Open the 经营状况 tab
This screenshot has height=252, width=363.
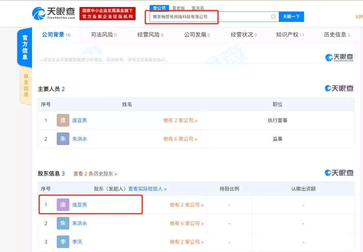pyautogui.click(x=244, y=35)
